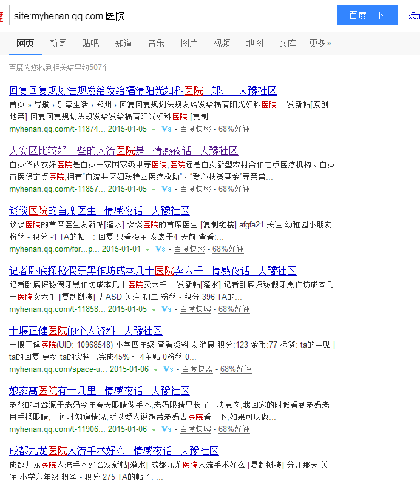Expand the dropdown arrow after myhenan.qq.com/t-11857
This screenshot has width=420, height=484.
coord(154,189)
